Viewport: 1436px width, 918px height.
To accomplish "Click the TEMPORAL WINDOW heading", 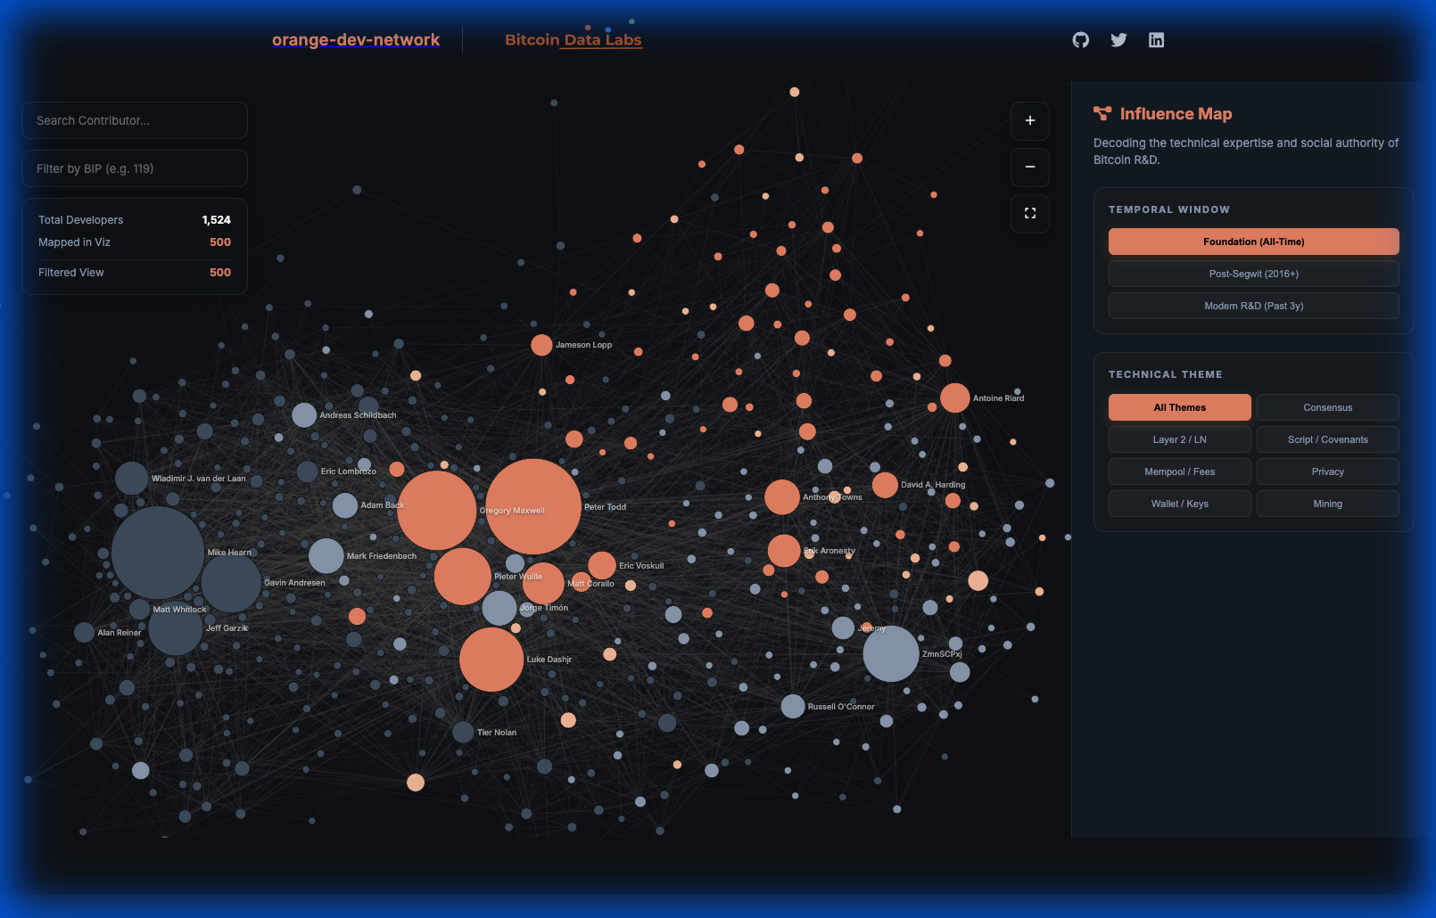I will click(1169, 209).
